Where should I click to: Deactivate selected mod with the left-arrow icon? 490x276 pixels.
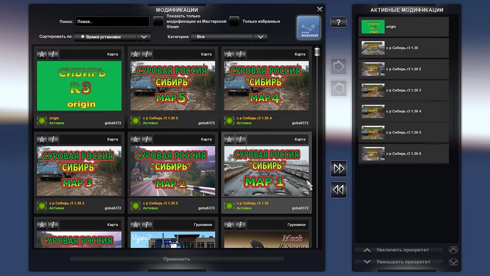coord(339,87)
